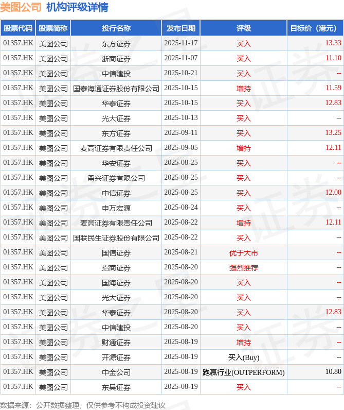The width and height of the screenshot is (344, 410).
Task: Select the 国联民生证券股份有限公司 cell
Action: click(x=116, y=237)
